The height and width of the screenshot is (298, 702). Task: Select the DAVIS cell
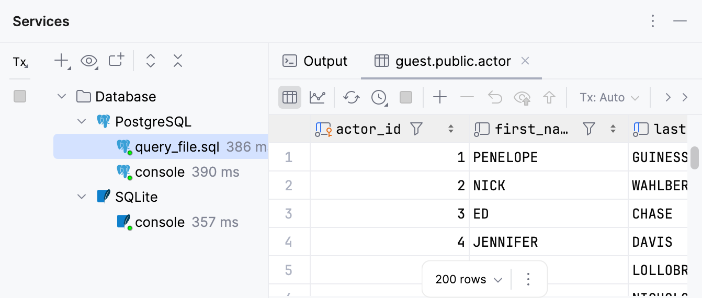pos(659,242)
